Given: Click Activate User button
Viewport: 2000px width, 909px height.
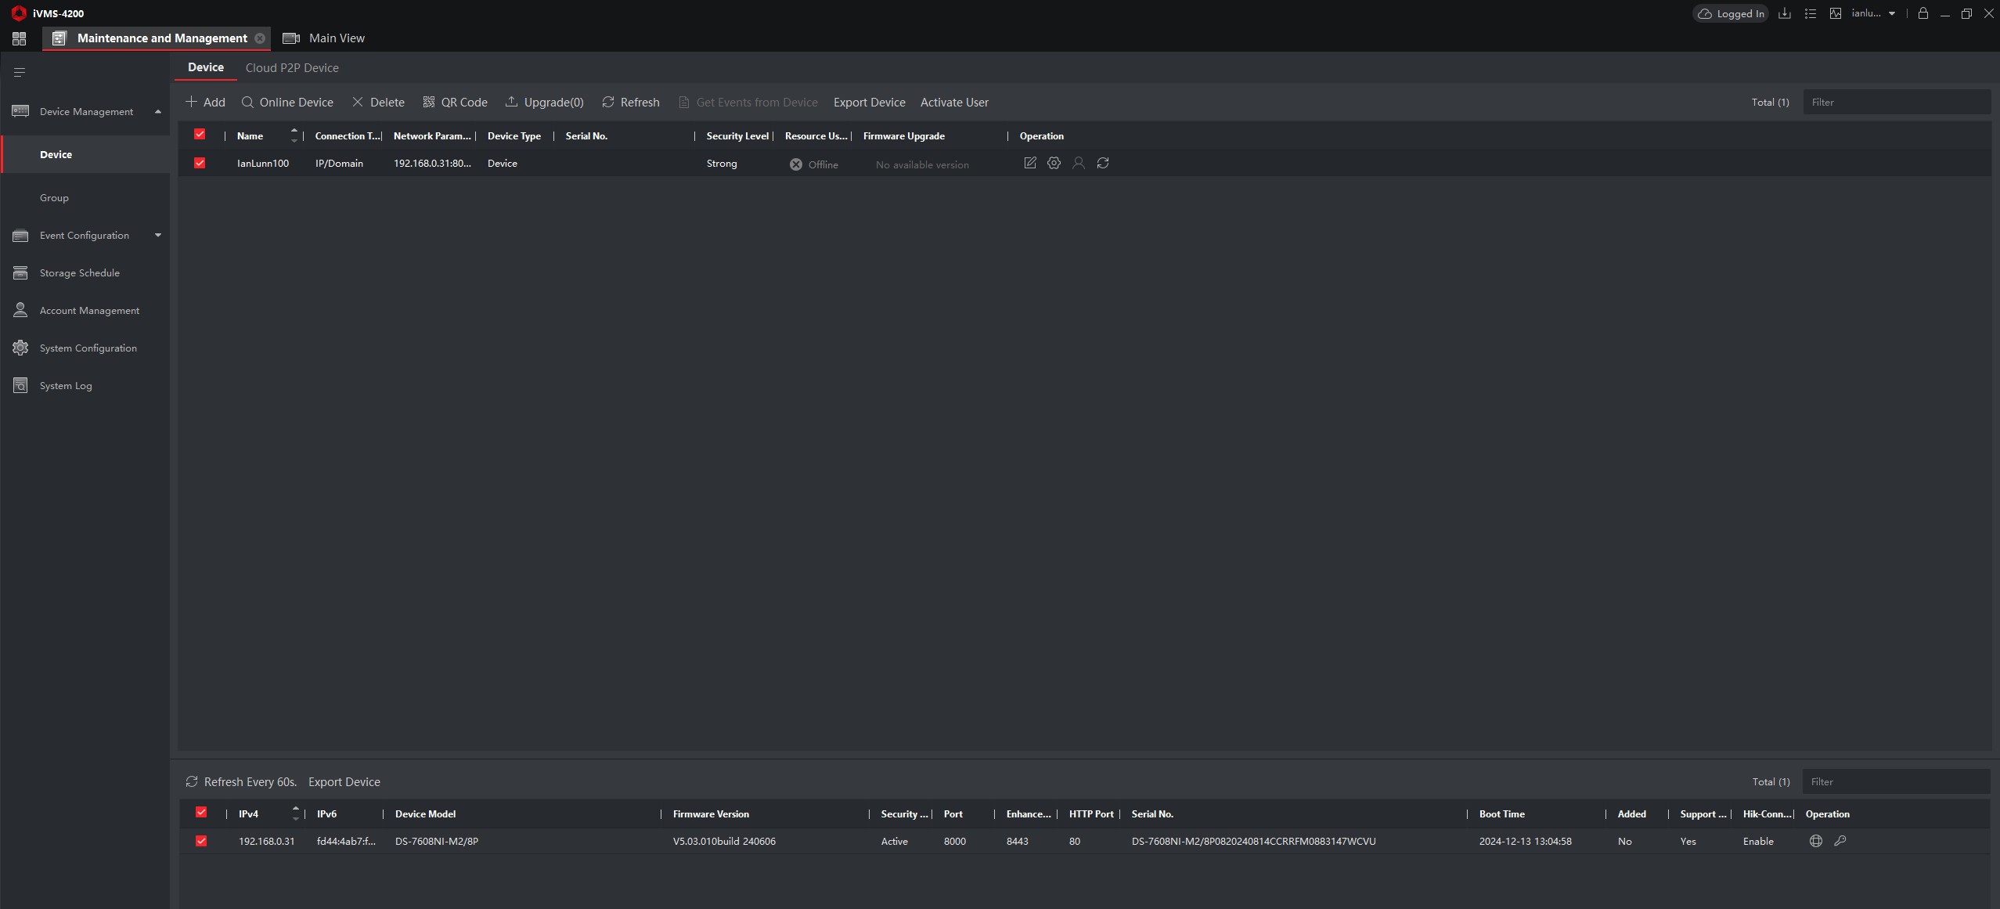Looking at the screenshot, I should point(953,103).
